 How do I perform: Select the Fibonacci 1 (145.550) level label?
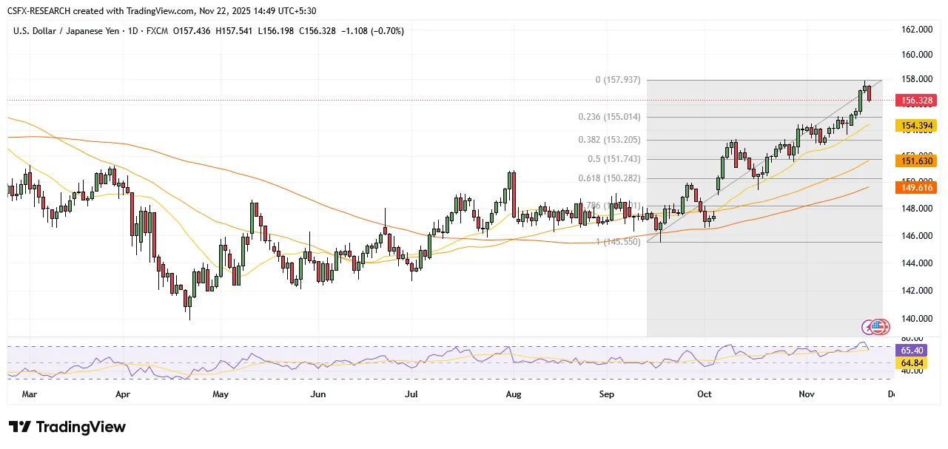[x=618, y=242]
